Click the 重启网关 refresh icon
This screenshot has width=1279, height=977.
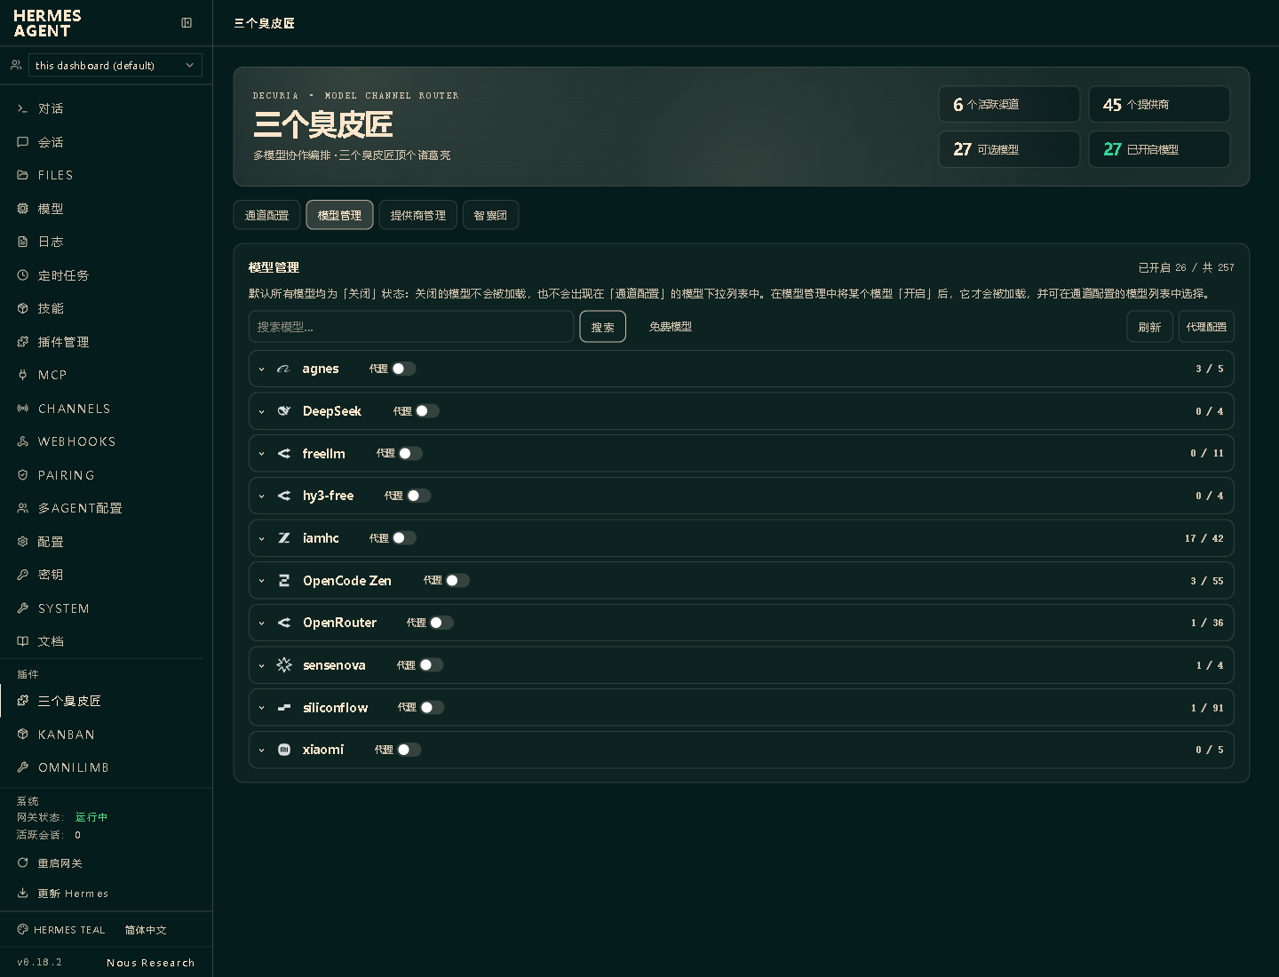coord(23,863)
